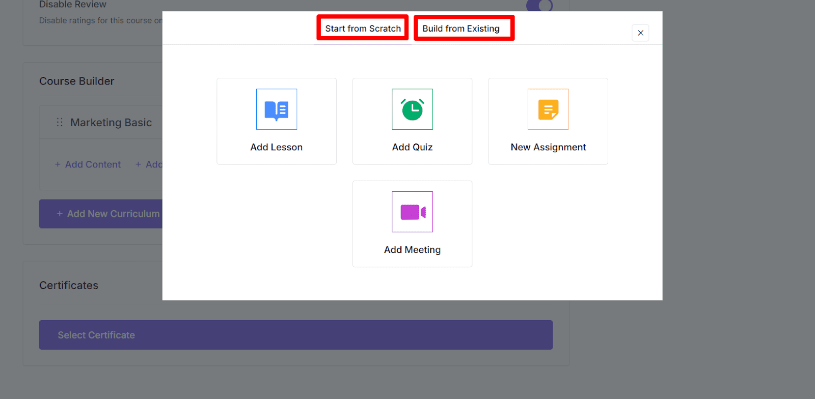The width and height of the screenshot is (815, 399).
Task: Click the Add Meeting text label
Action: click(x=412, y=250)
